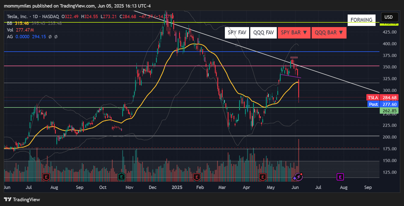Click the 400.00 price axis label
The width and height of the screenshot is (404, 206).
click(390, 44)
